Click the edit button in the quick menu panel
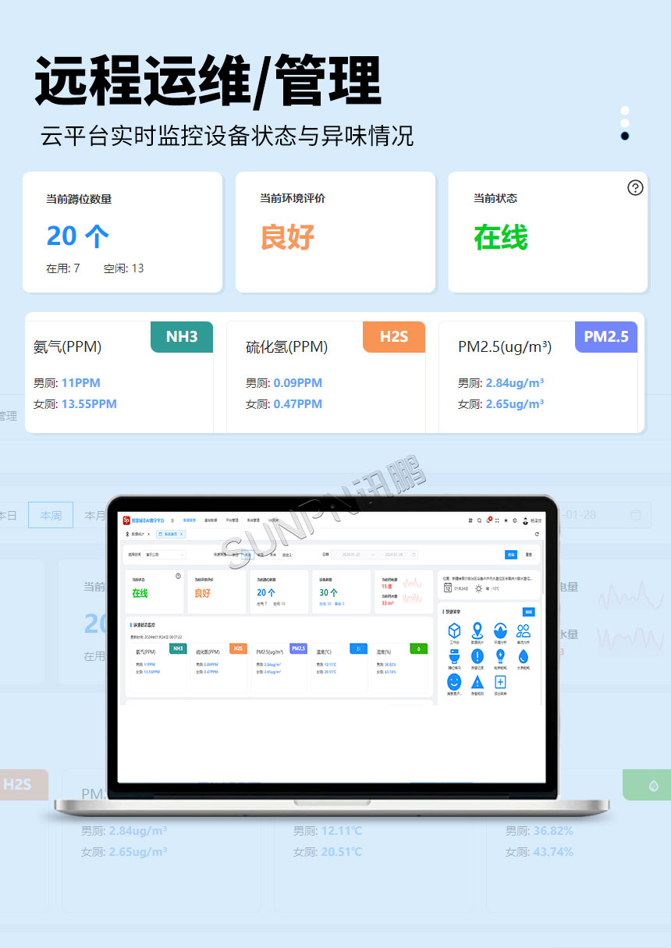The image size is (671, 948). (x=529, y=612)
